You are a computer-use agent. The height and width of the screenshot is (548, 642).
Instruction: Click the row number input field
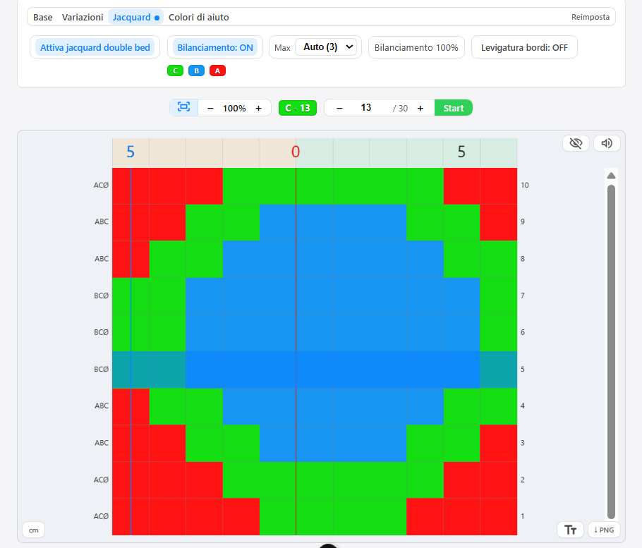pos(366,108)
